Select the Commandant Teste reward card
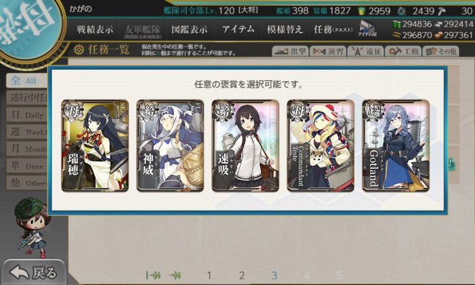Screen dimensions: 475x285 point(320,146)
